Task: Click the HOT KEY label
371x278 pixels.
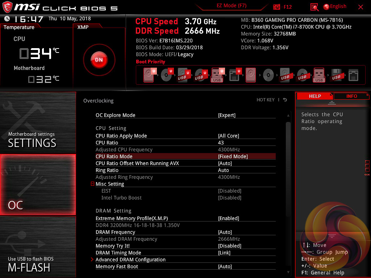Action: (266, 100)
